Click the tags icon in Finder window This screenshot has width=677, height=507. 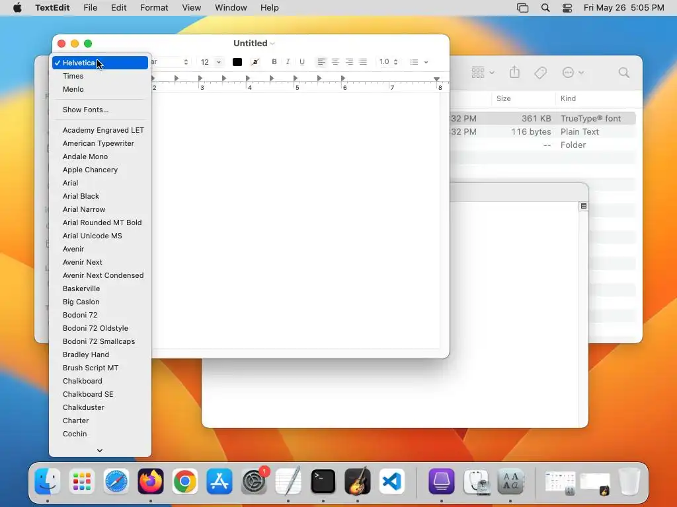(540, 73)
